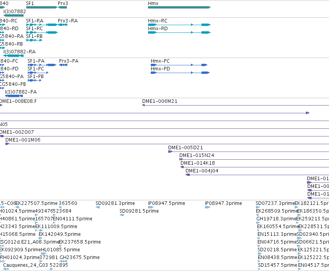Select the SD09281.5prime EST arrow
Image resolution: width=329 pixels, height=271 pixels.
122,215
